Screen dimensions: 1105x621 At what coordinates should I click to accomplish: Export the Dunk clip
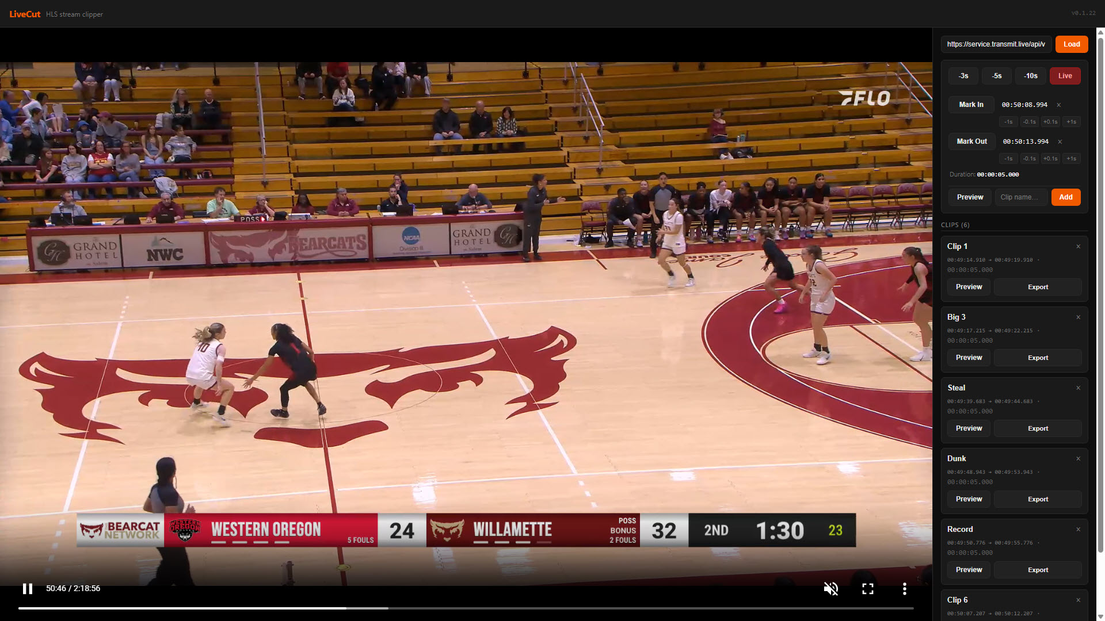1038,499
